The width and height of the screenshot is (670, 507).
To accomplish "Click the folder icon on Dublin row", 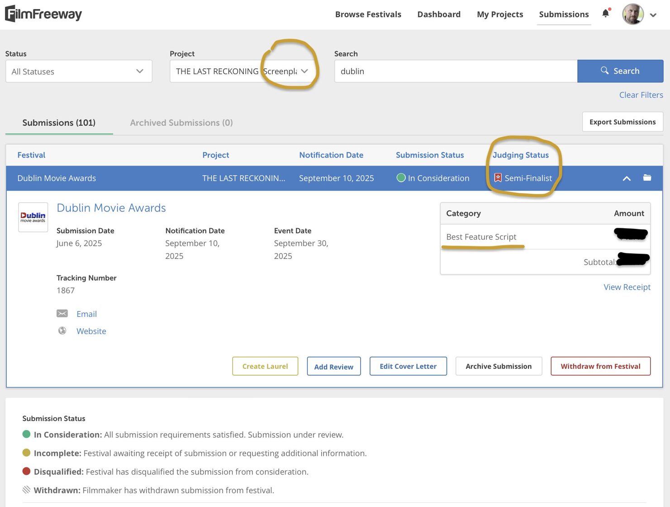I will [647, 178].
